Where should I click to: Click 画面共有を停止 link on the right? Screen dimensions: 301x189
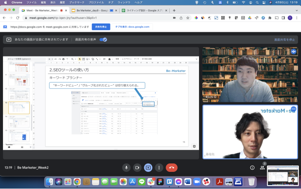284,39
